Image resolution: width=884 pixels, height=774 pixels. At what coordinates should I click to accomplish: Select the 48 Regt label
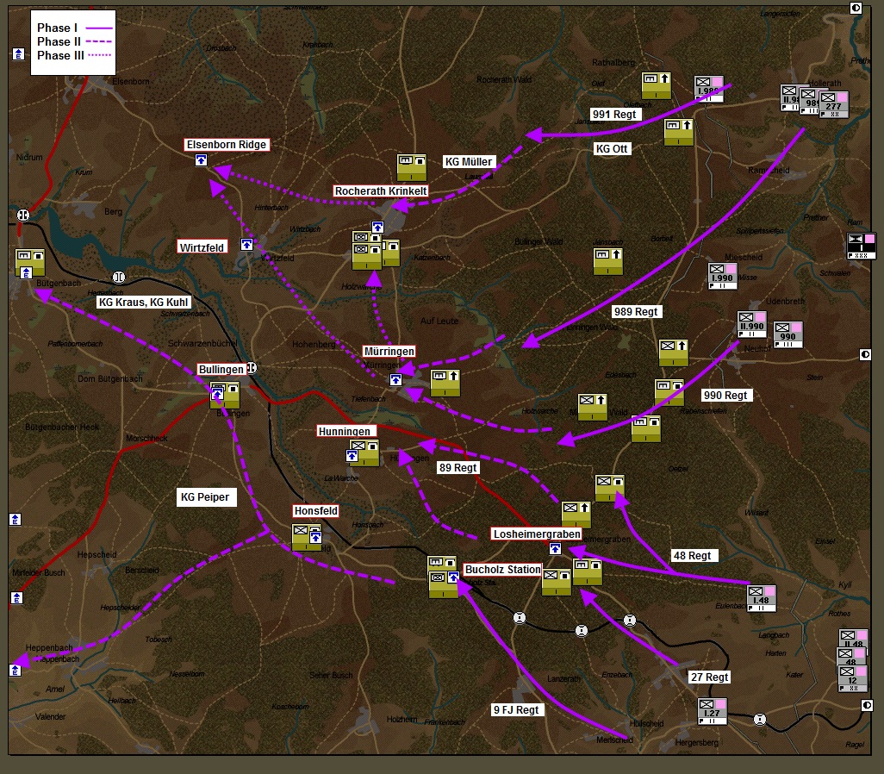tap(693, 556)
